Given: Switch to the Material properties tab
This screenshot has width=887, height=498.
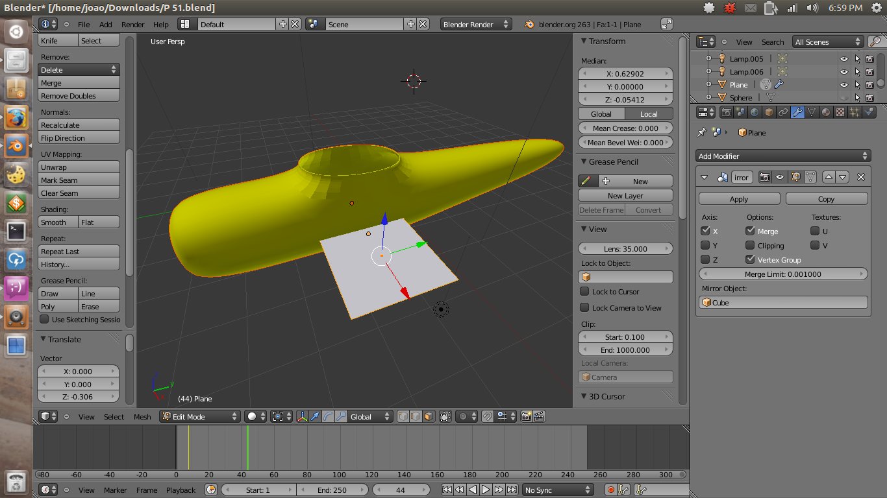Looking at the screenshot, I should [x=827, y=112].
